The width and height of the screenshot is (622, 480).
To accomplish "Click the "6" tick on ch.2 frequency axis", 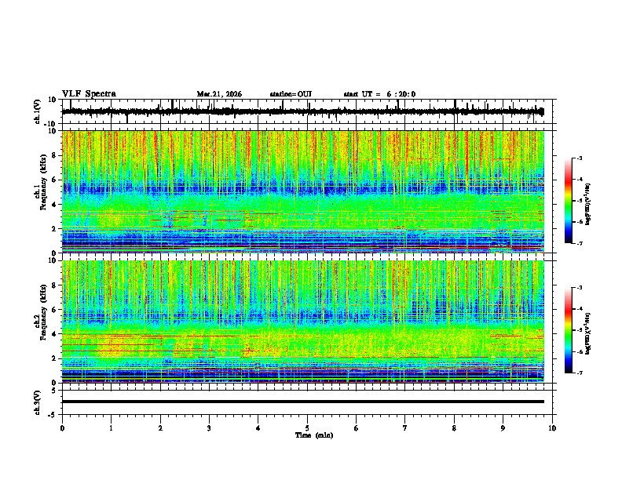I will pos(55,309).
